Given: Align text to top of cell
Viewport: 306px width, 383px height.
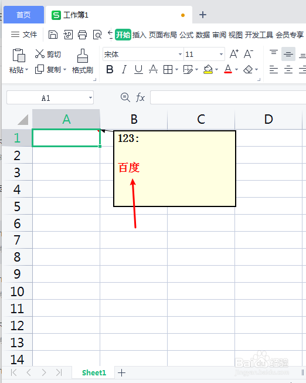Looking at the screenshot, I should point(274,53).
